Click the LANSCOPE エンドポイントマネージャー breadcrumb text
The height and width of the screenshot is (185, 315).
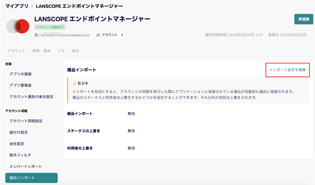[80, 6]
